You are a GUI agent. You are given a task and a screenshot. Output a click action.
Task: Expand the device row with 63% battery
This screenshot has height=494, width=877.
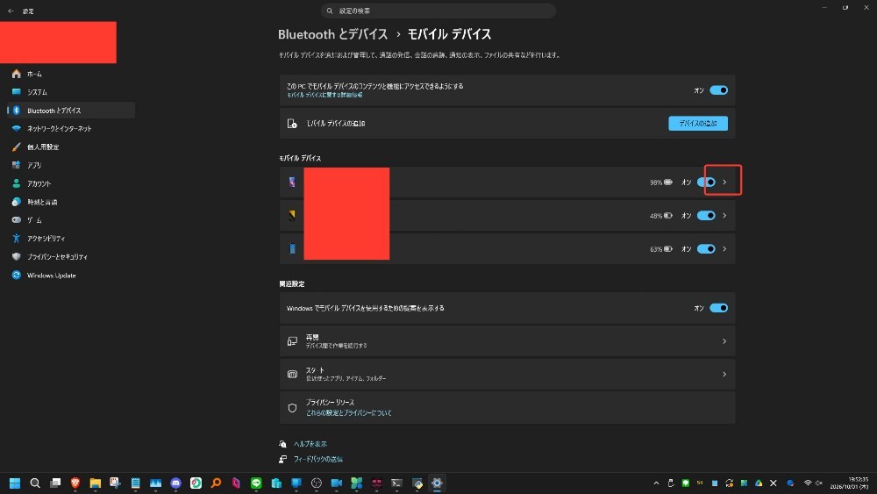pyautogui.click(x=724, y=249)
